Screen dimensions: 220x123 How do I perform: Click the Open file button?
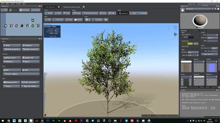click(31, 70)
